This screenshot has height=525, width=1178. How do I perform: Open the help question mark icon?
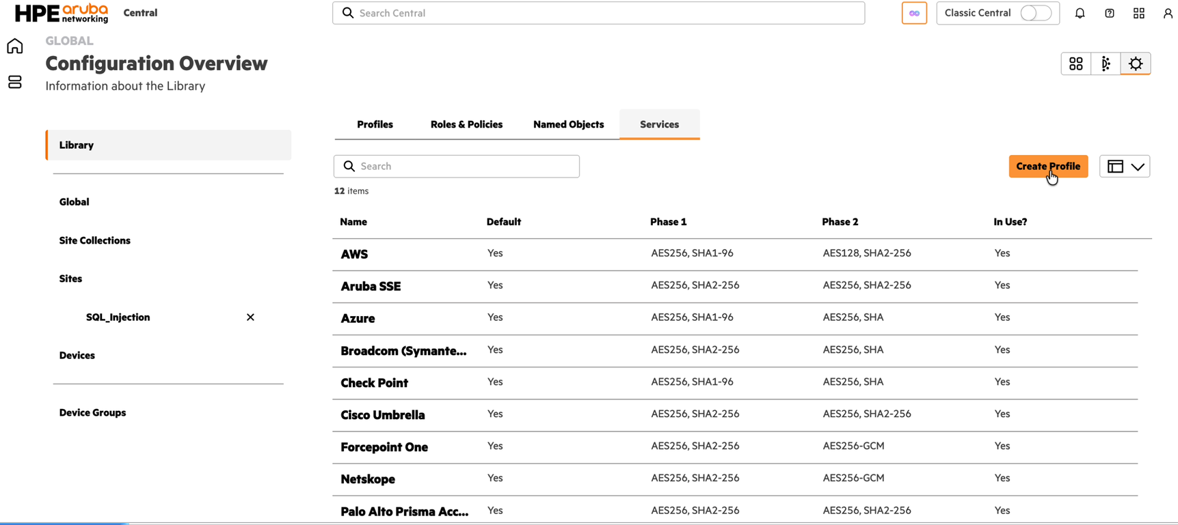pos(1110,13)
